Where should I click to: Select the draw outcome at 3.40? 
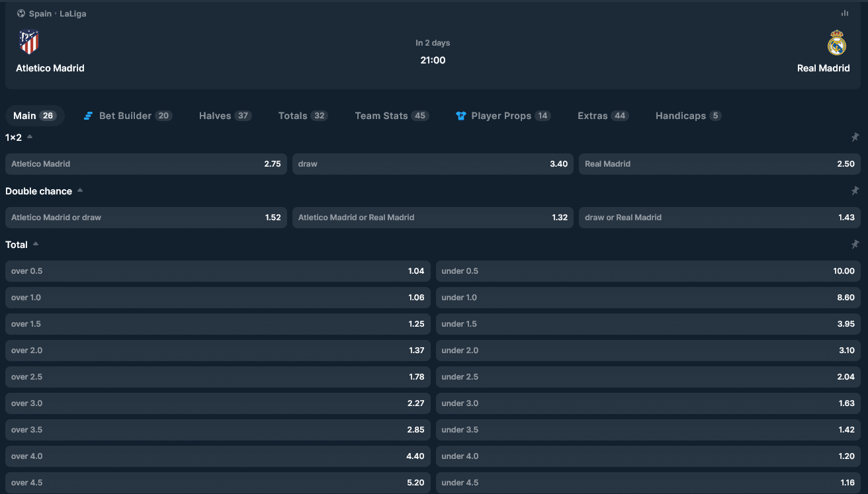433,164
